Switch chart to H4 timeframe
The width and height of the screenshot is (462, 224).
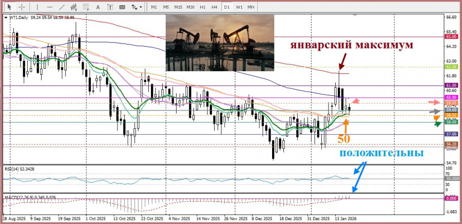[x=215, y=7]
